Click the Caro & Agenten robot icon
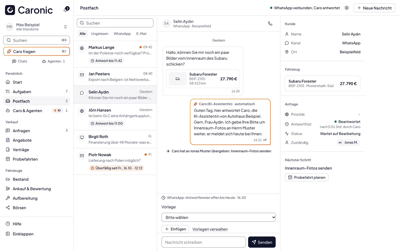401x251 pixels. pyautogui.click(x=8, y=111)
